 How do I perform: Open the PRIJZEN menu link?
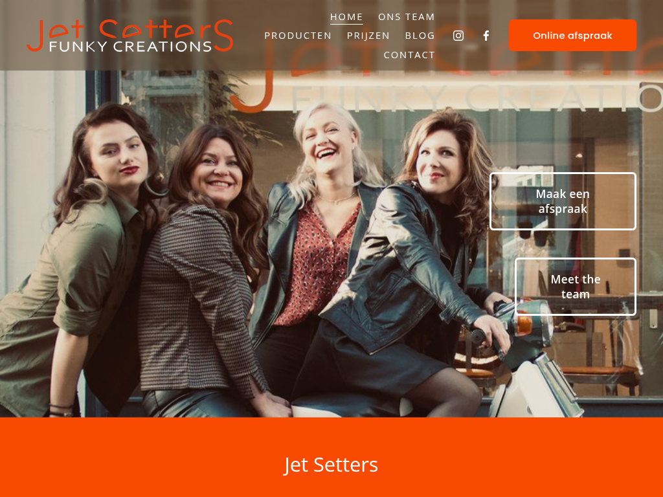pos(368,36)
